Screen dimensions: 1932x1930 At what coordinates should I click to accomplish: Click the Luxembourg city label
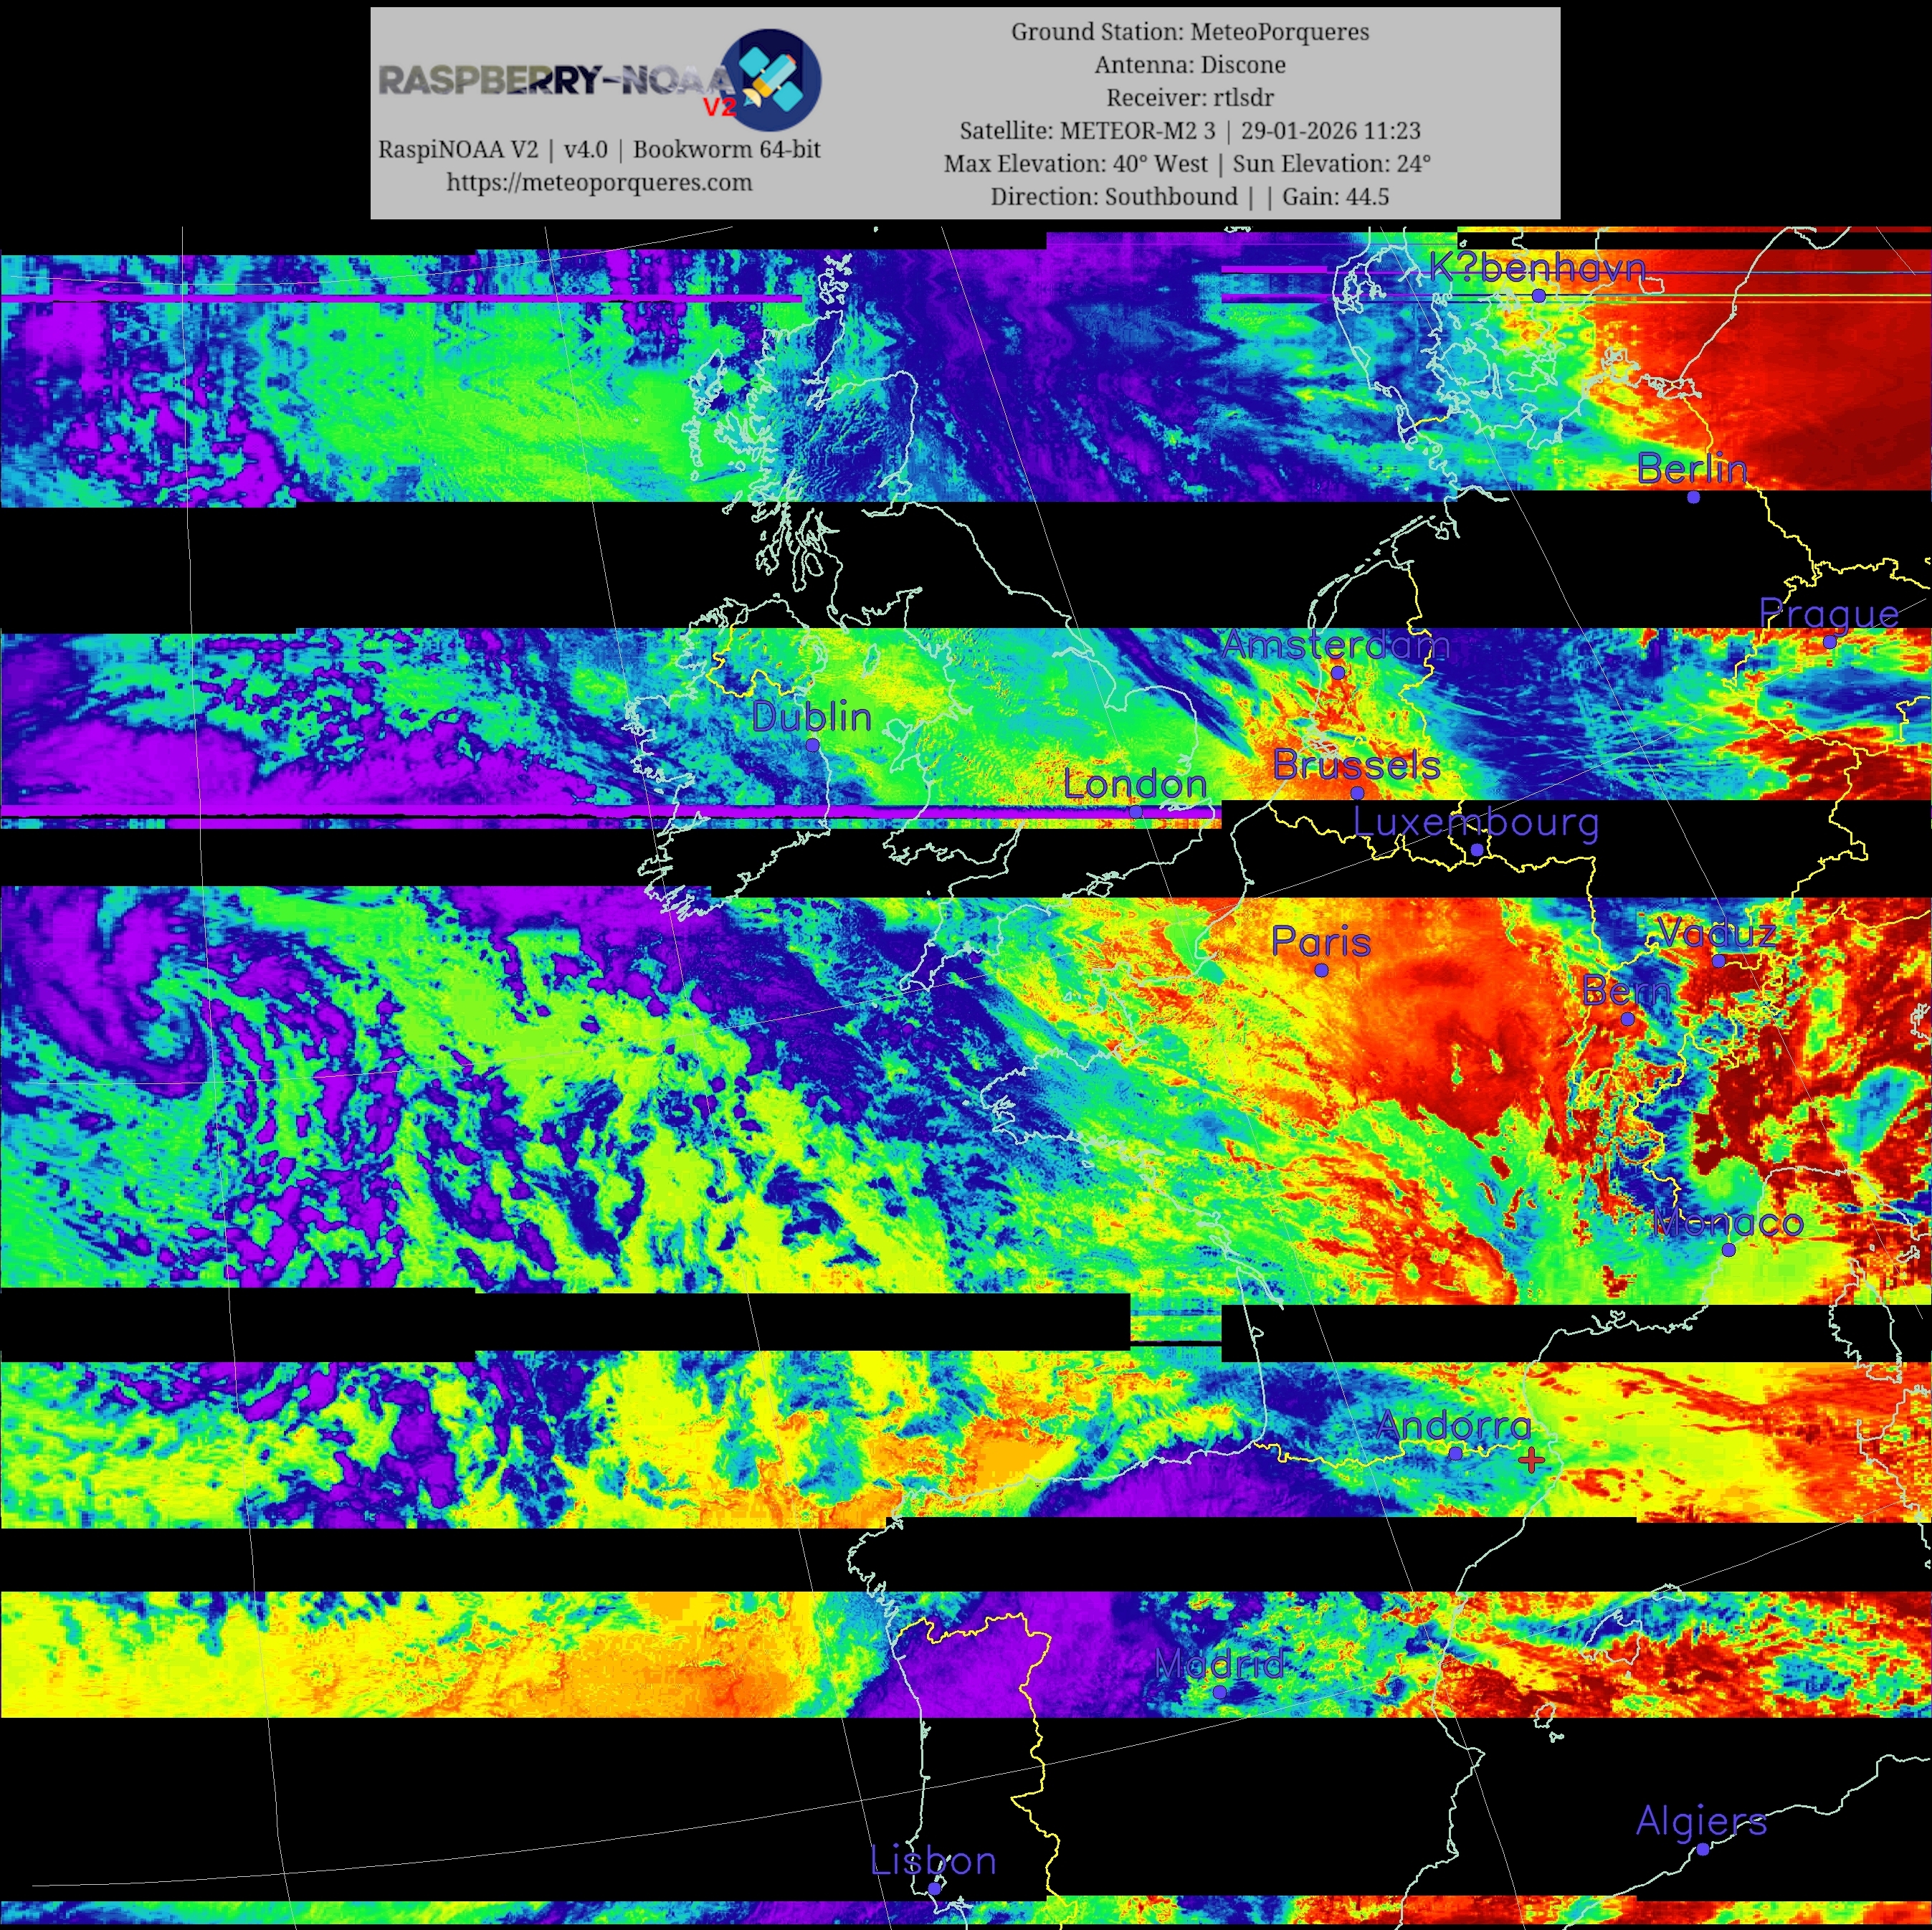(x=1475, y=823)
